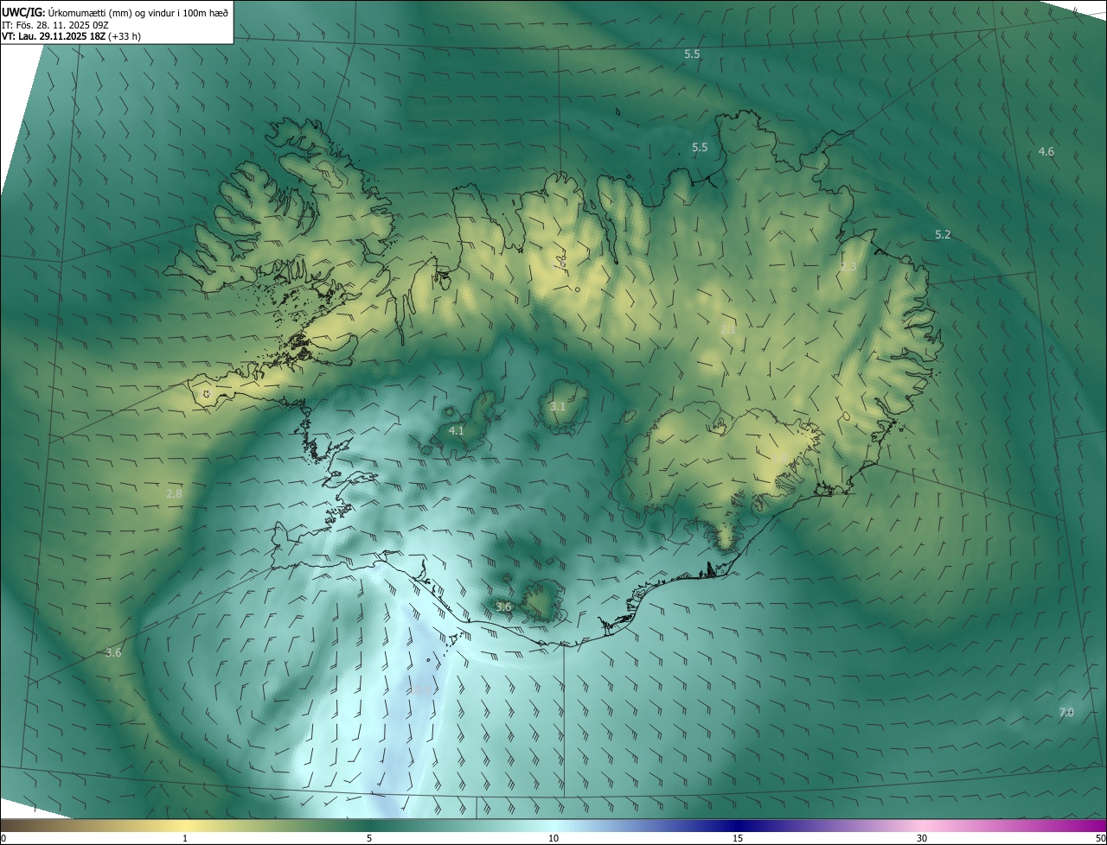
Task: Click the color scale tick label '15'
Action: pyautogui.click(x=738, y=838)
